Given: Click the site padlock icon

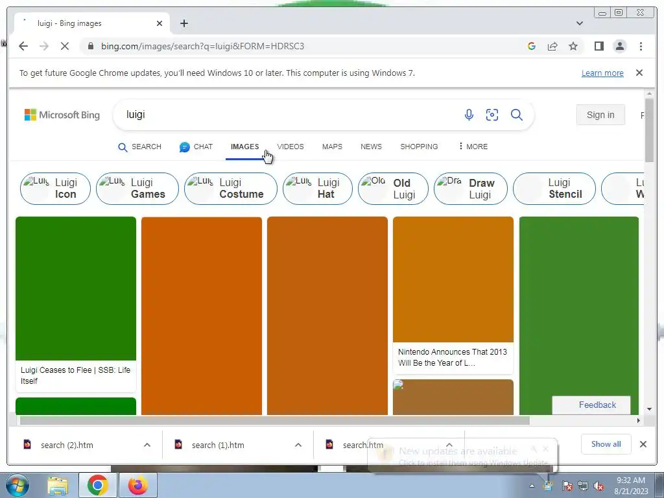Looking at the screenshot, I should (x=91, y=46).
